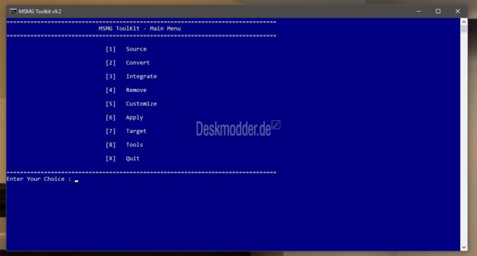Click the '[2]' option number
The height and width of the screenshot is (256, 477).
pos(111,63)
